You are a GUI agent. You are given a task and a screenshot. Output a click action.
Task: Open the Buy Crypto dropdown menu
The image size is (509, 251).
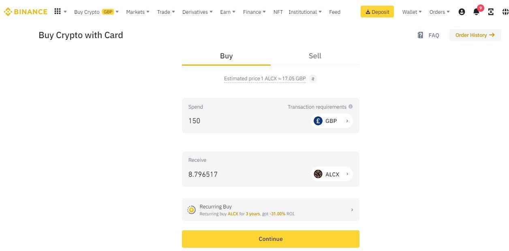[96, 12]
